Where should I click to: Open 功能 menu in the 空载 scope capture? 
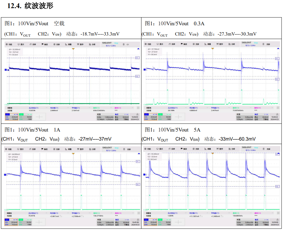click(x=9, y=44)
